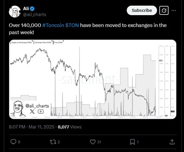This screenshot has height=152, width=184.
Task: Bookmark the post with bookmark icon
Action: 133,142
